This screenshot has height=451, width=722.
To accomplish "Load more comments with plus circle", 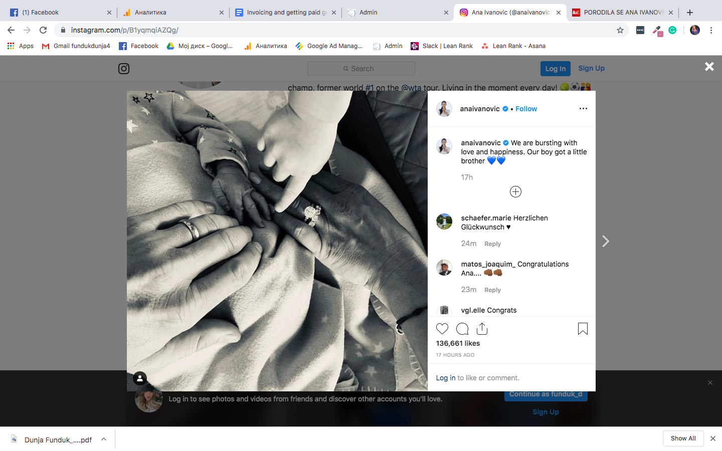I will pyautogui.click(x=515, y=192).
